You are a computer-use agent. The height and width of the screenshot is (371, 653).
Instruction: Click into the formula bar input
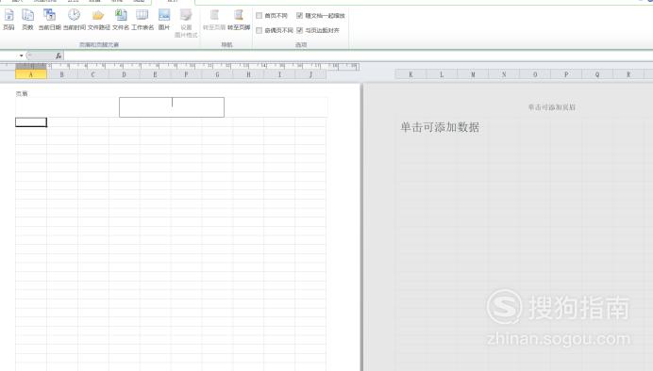359,56
